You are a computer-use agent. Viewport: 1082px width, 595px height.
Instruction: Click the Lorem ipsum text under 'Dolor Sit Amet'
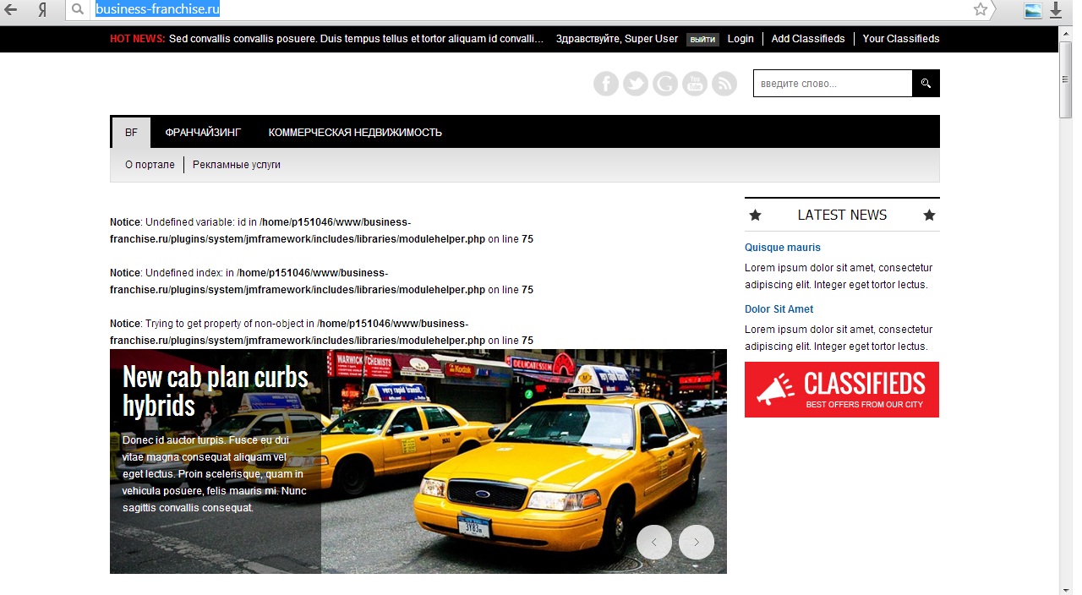pyautogui.click(x=839, y=338)
